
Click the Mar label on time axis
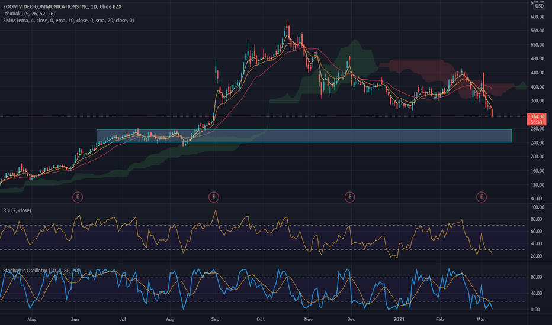[x=481, y=319]
